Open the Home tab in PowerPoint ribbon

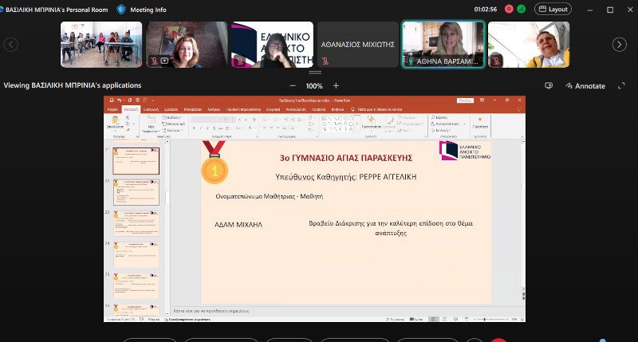tap(131, 108)
